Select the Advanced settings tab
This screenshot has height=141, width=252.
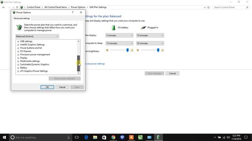(x=22, y=18)
